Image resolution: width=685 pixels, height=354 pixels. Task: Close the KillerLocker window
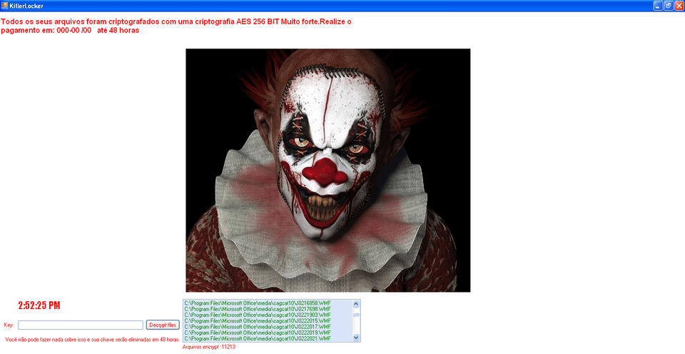pos(679,6)
